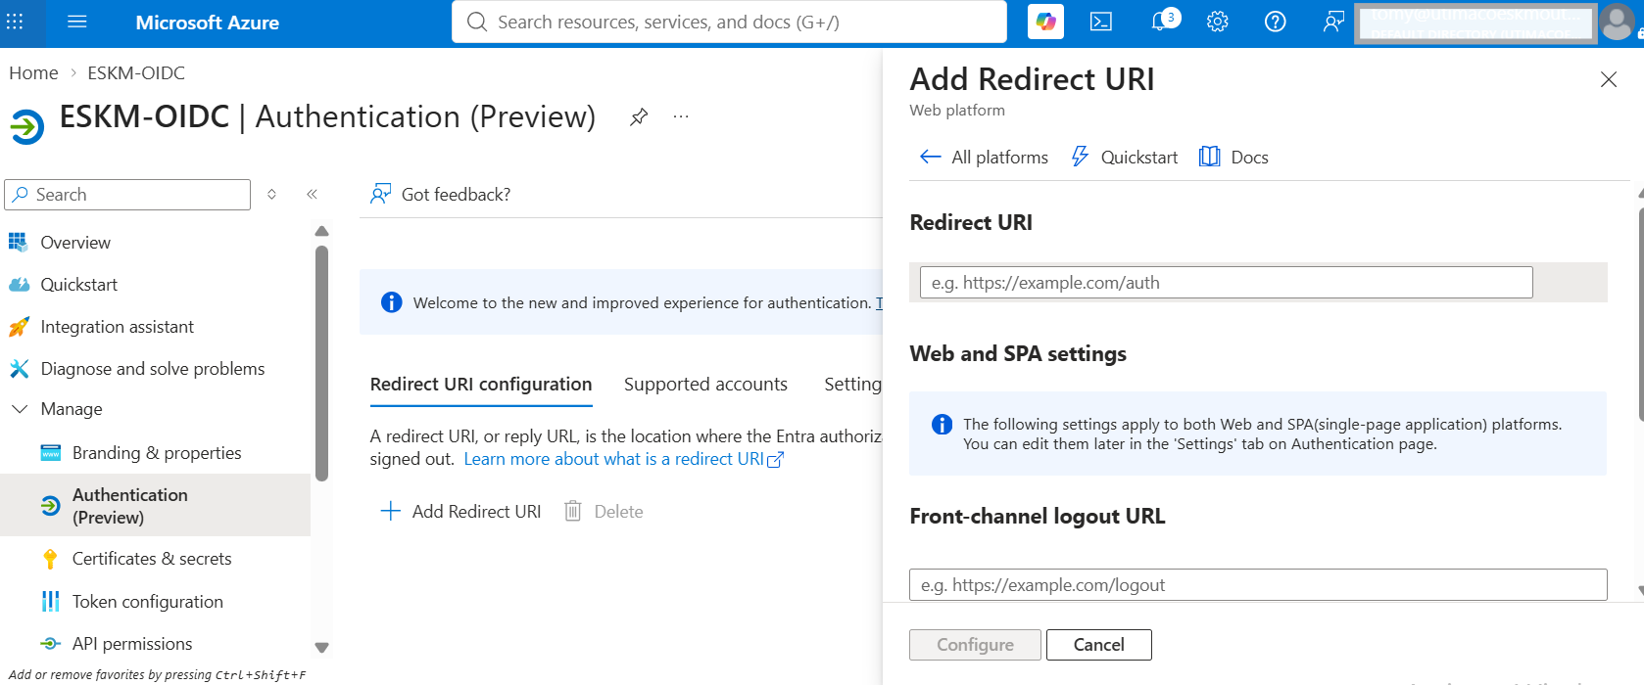Viewport: 1644px width, 685px height.
Task: Click the Got feedback? button
Action: [x=440, y=194]
